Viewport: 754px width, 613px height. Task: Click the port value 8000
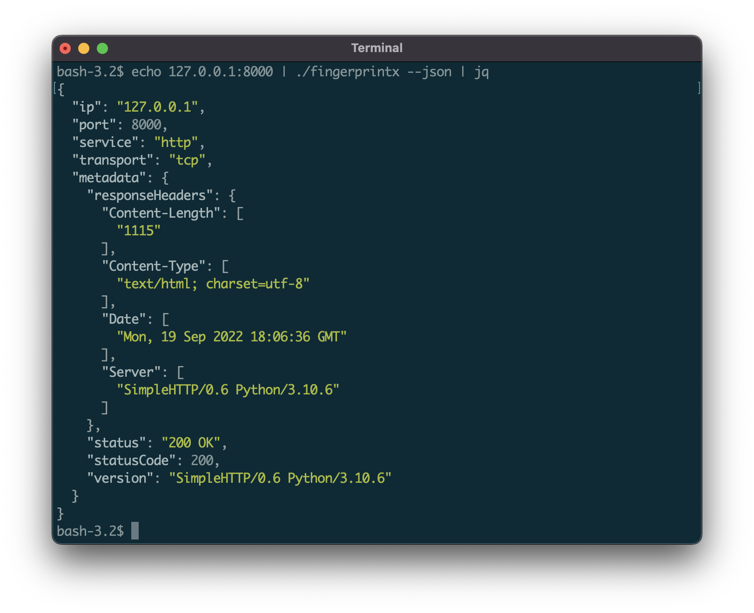click(x=146, y=125)
